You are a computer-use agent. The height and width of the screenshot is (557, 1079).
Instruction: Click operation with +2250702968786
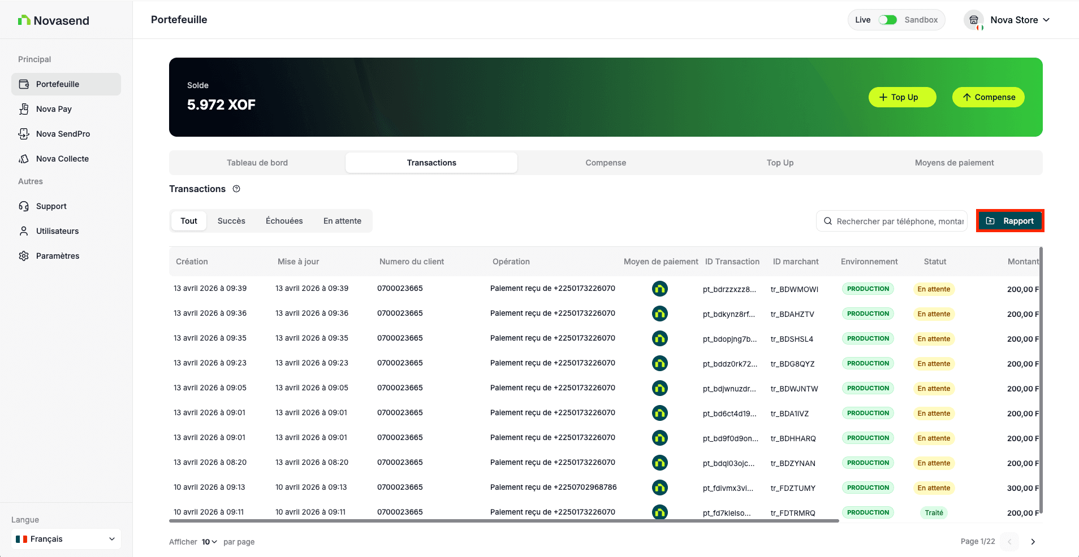pyautogui.click(x=553, y=487)
